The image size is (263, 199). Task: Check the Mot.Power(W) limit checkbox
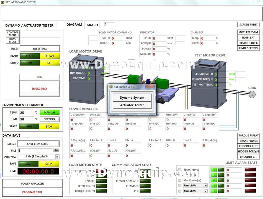pos(180,180)
